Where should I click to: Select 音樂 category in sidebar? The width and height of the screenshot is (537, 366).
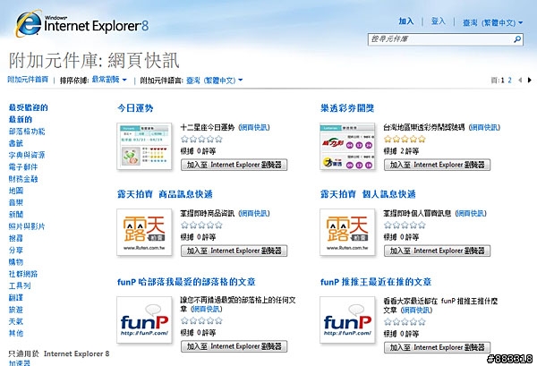[x=16, y=202]
